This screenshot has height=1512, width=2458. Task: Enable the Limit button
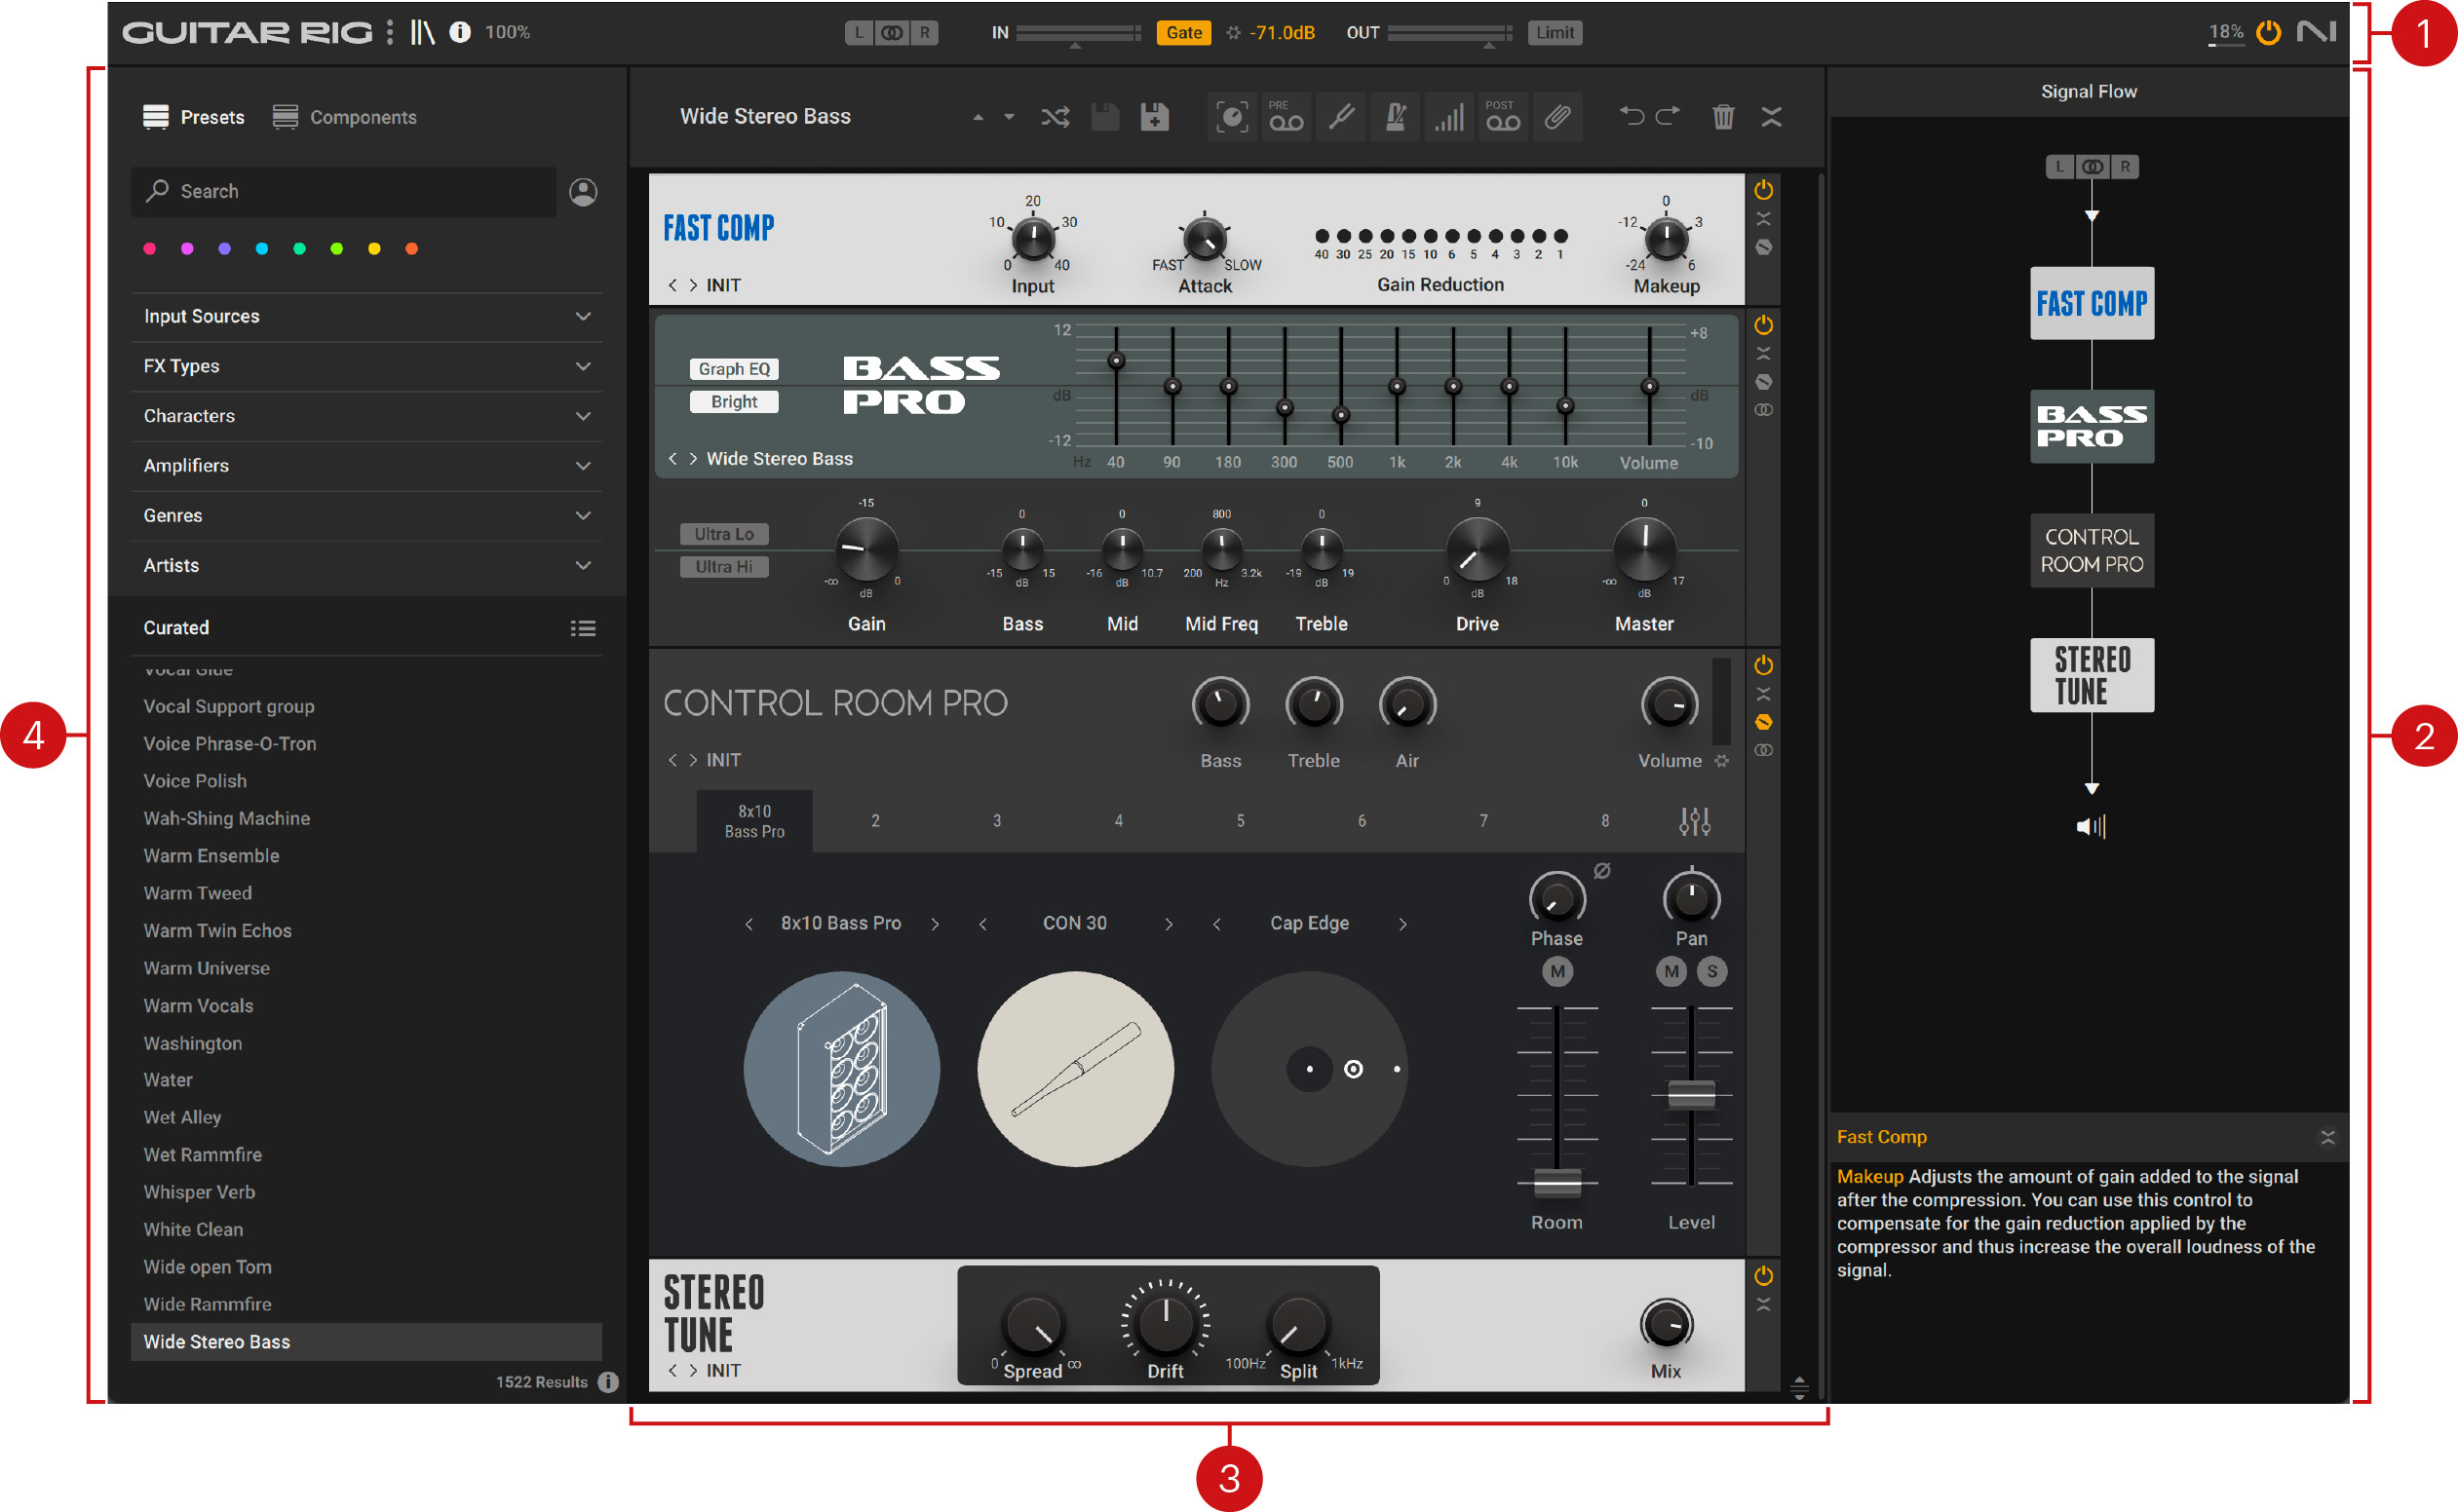[1555, 32]
